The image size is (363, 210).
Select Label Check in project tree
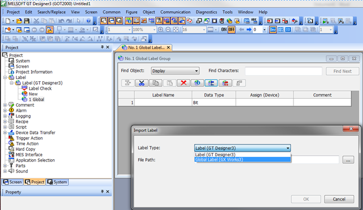click(40, 89)
